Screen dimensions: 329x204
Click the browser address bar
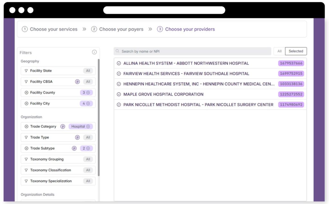(164, 10)
